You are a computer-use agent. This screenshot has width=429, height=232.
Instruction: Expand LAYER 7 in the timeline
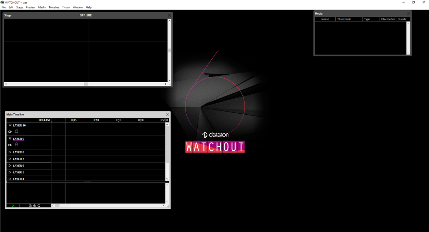point(10,159)
